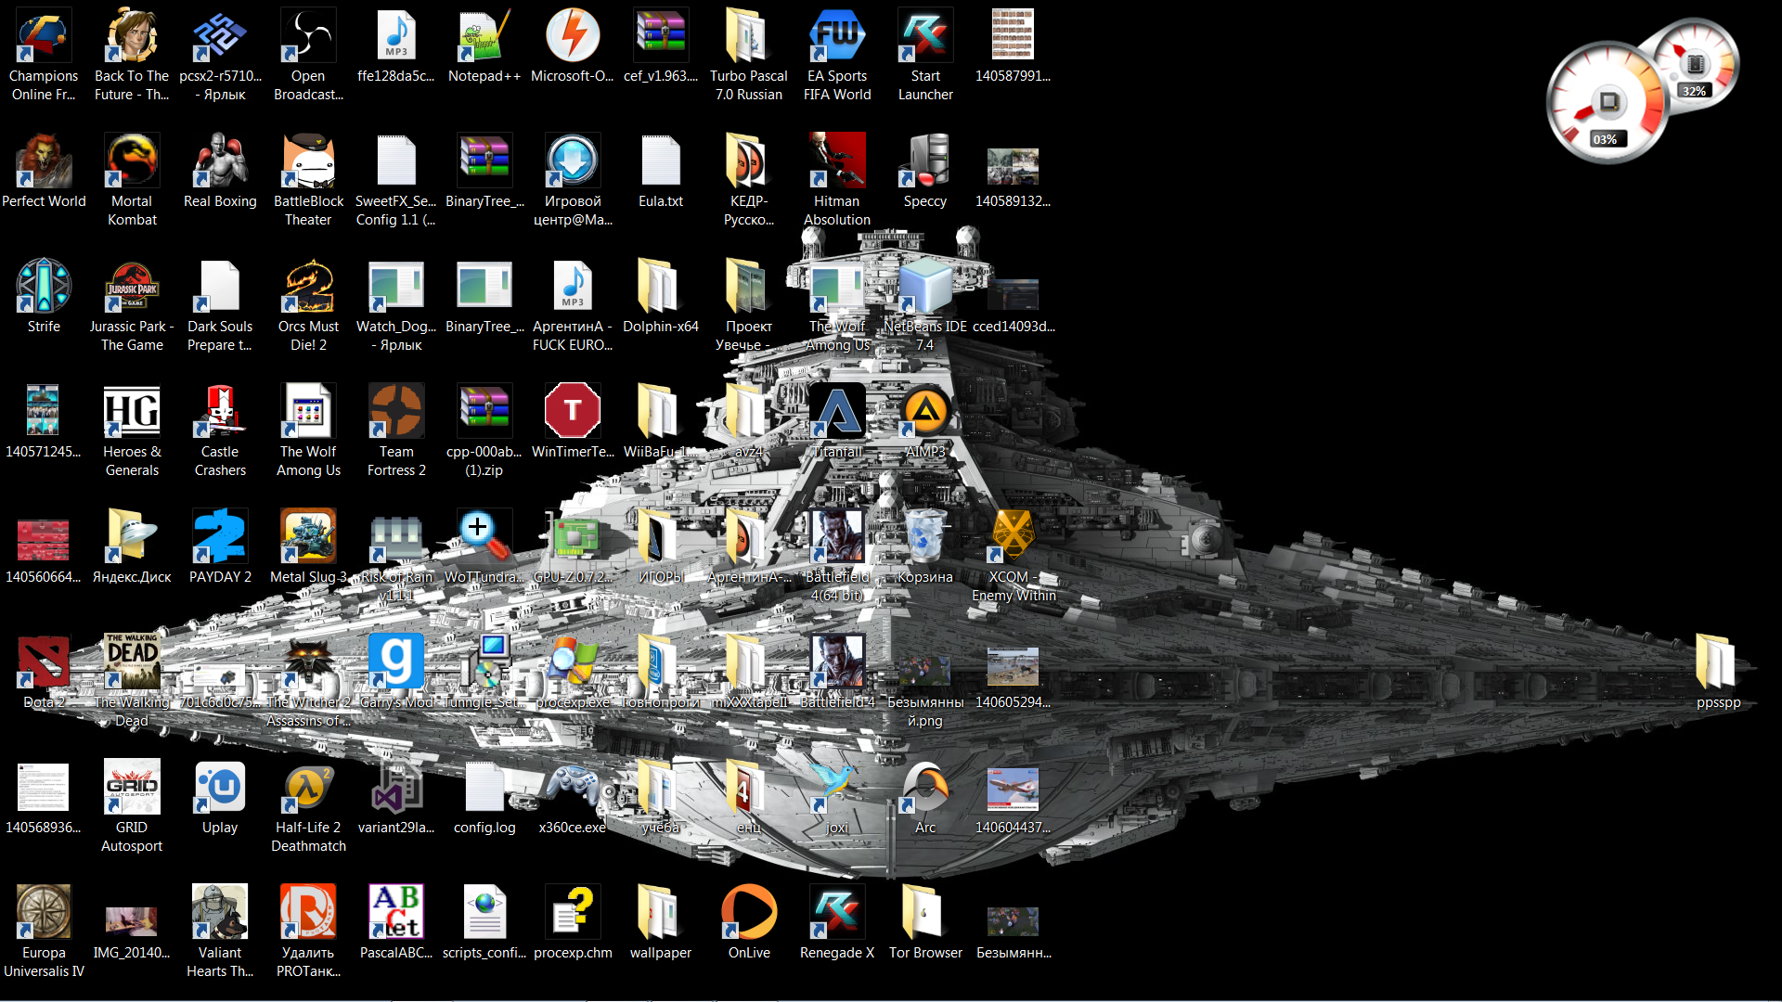
Task: Open the Uplay launcher icon
Action: point(220,789)
